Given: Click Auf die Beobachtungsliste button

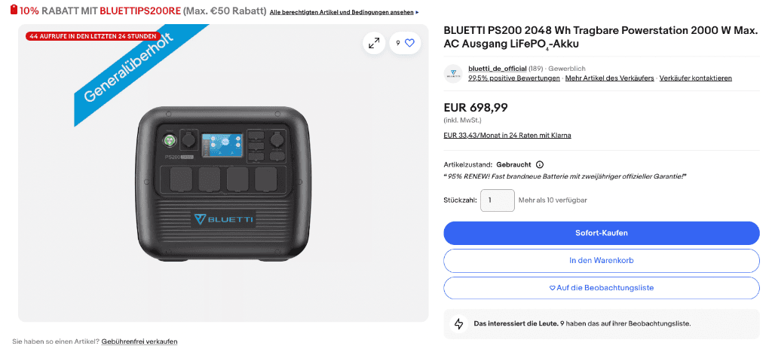Looking at the screenshot, I should pyautogui.click(x=602, y=288).
